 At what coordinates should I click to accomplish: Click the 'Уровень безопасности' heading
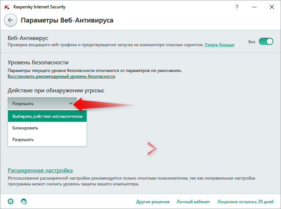click(38, 63)
